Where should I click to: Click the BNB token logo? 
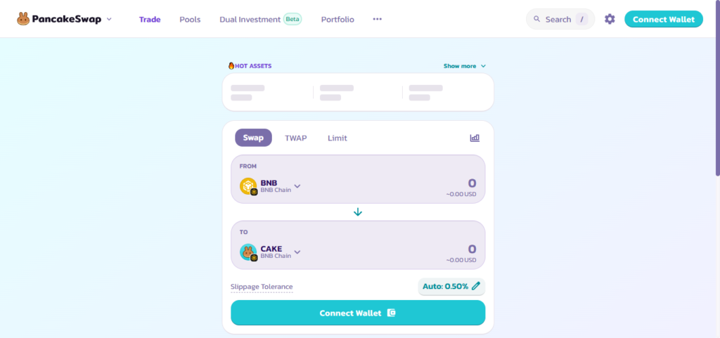248,186
